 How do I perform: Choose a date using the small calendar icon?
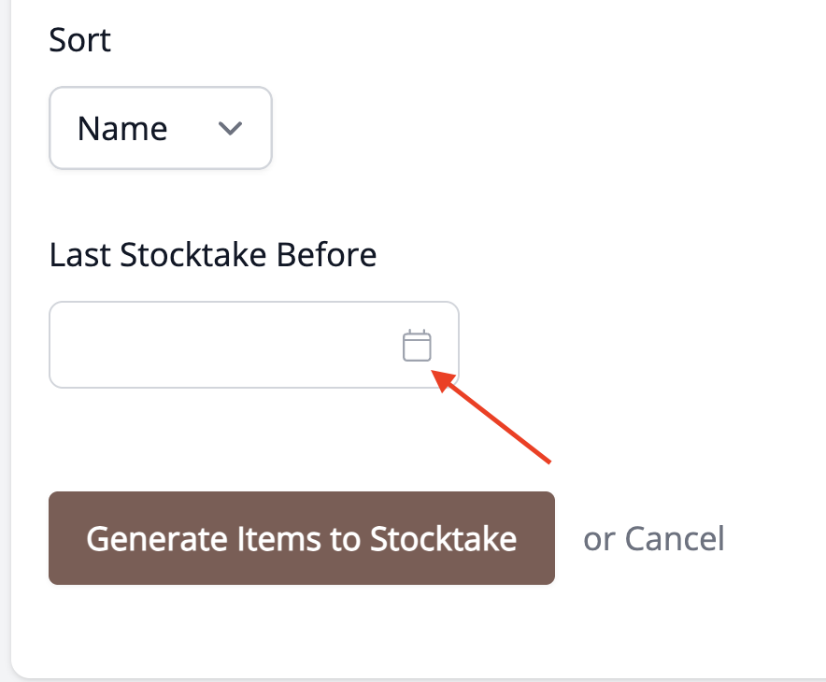[x=417, y=346]
